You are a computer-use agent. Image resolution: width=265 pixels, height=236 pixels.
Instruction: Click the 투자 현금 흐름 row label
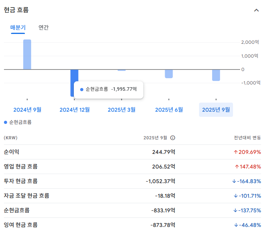tap(21, 181)
